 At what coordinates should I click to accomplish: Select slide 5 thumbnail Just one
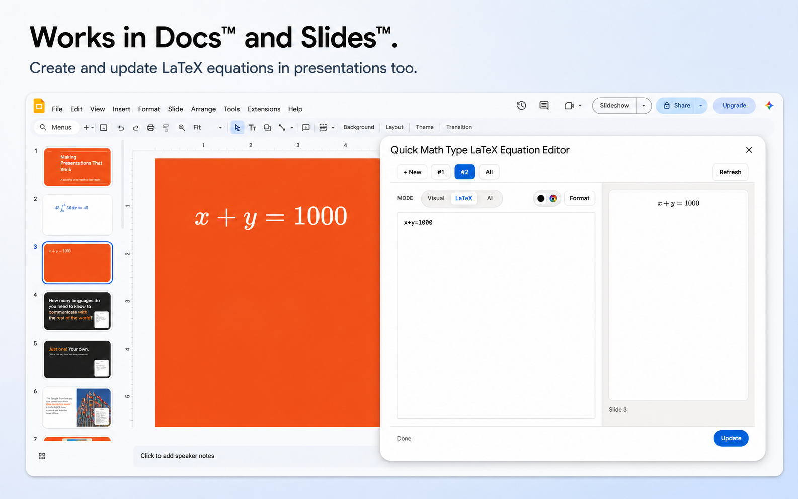pos(77,359)
